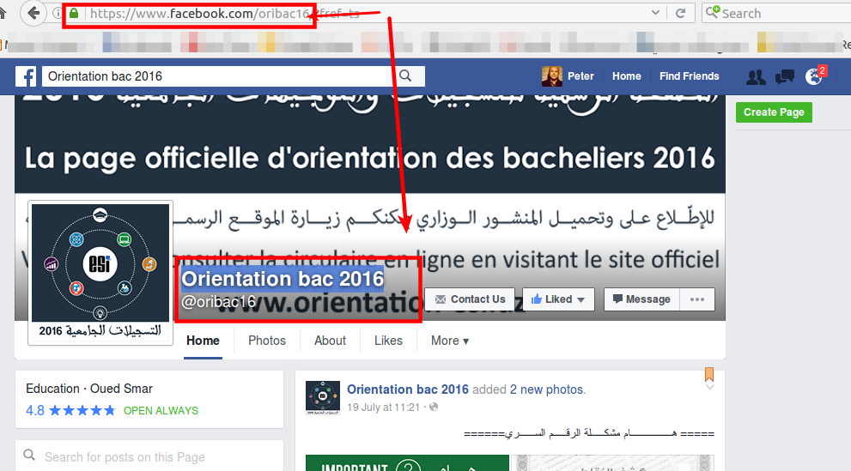
Task: Click the site information icon in address bar
Action: tap(57, 14)
